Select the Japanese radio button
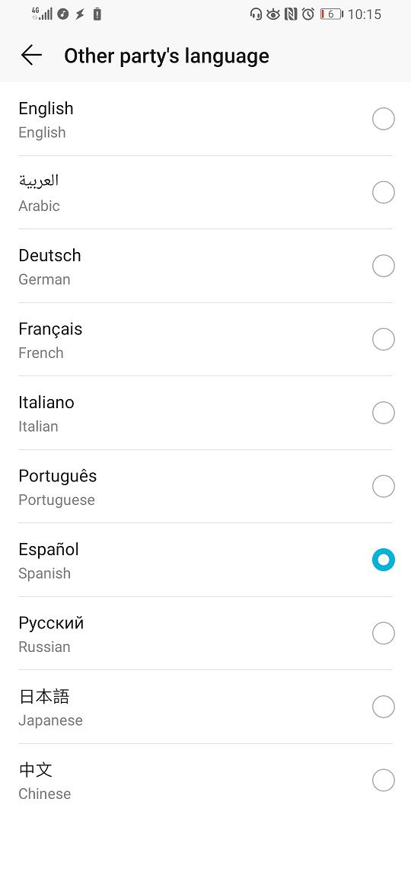 point(383,707)
